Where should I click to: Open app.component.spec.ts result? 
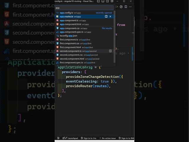coord(84,32)
